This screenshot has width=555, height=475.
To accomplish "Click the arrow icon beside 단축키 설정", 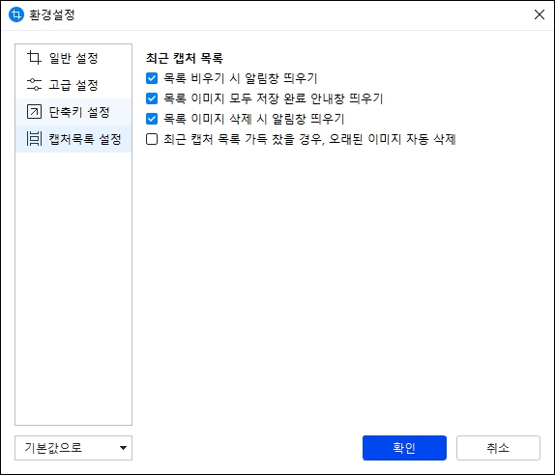I will (x=34, y=112).
